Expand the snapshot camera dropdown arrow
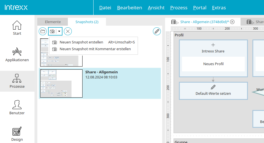The image size is (264, 143). pyautogui.click(x=59, y=31)
